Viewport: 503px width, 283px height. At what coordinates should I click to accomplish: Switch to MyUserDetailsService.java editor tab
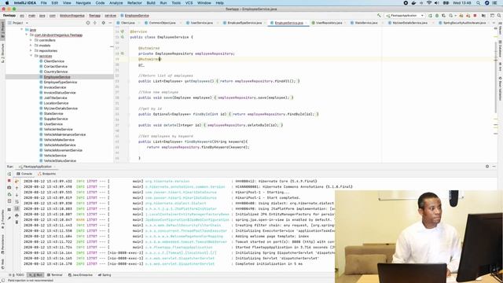409,23
